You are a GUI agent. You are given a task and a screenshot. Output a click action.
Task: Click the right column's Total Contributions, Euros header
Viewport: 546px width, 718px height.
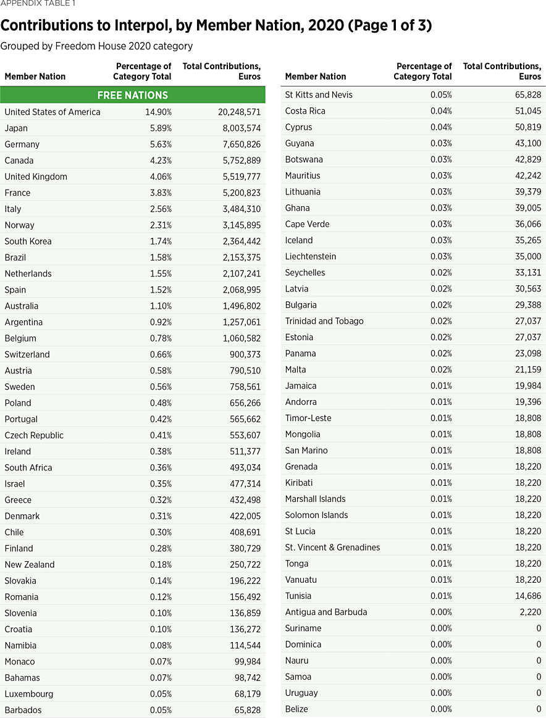coord(502,71)
